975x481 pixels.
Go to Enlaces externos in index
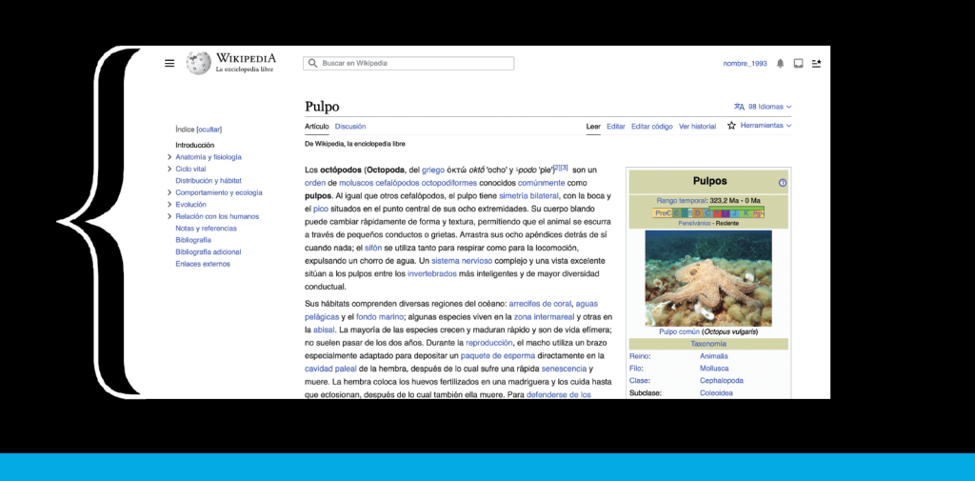point(203,264)
